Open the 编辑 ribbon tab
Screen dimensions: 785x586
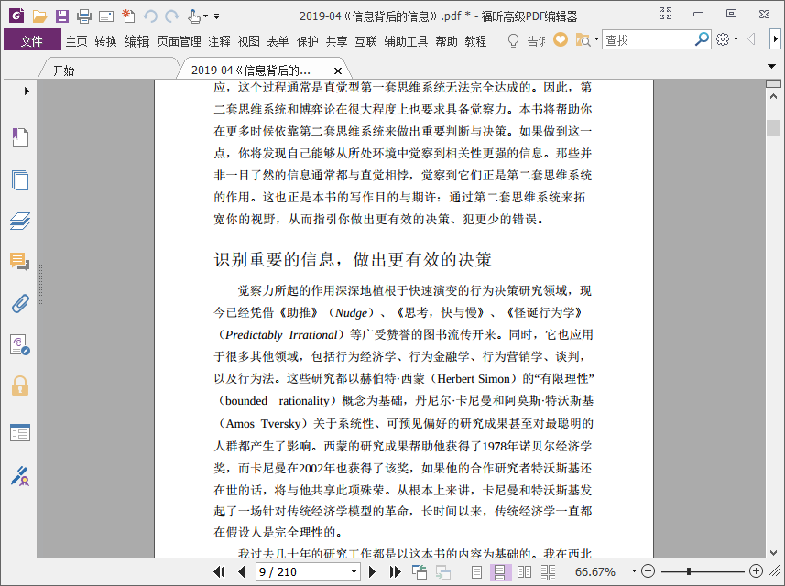136,41
